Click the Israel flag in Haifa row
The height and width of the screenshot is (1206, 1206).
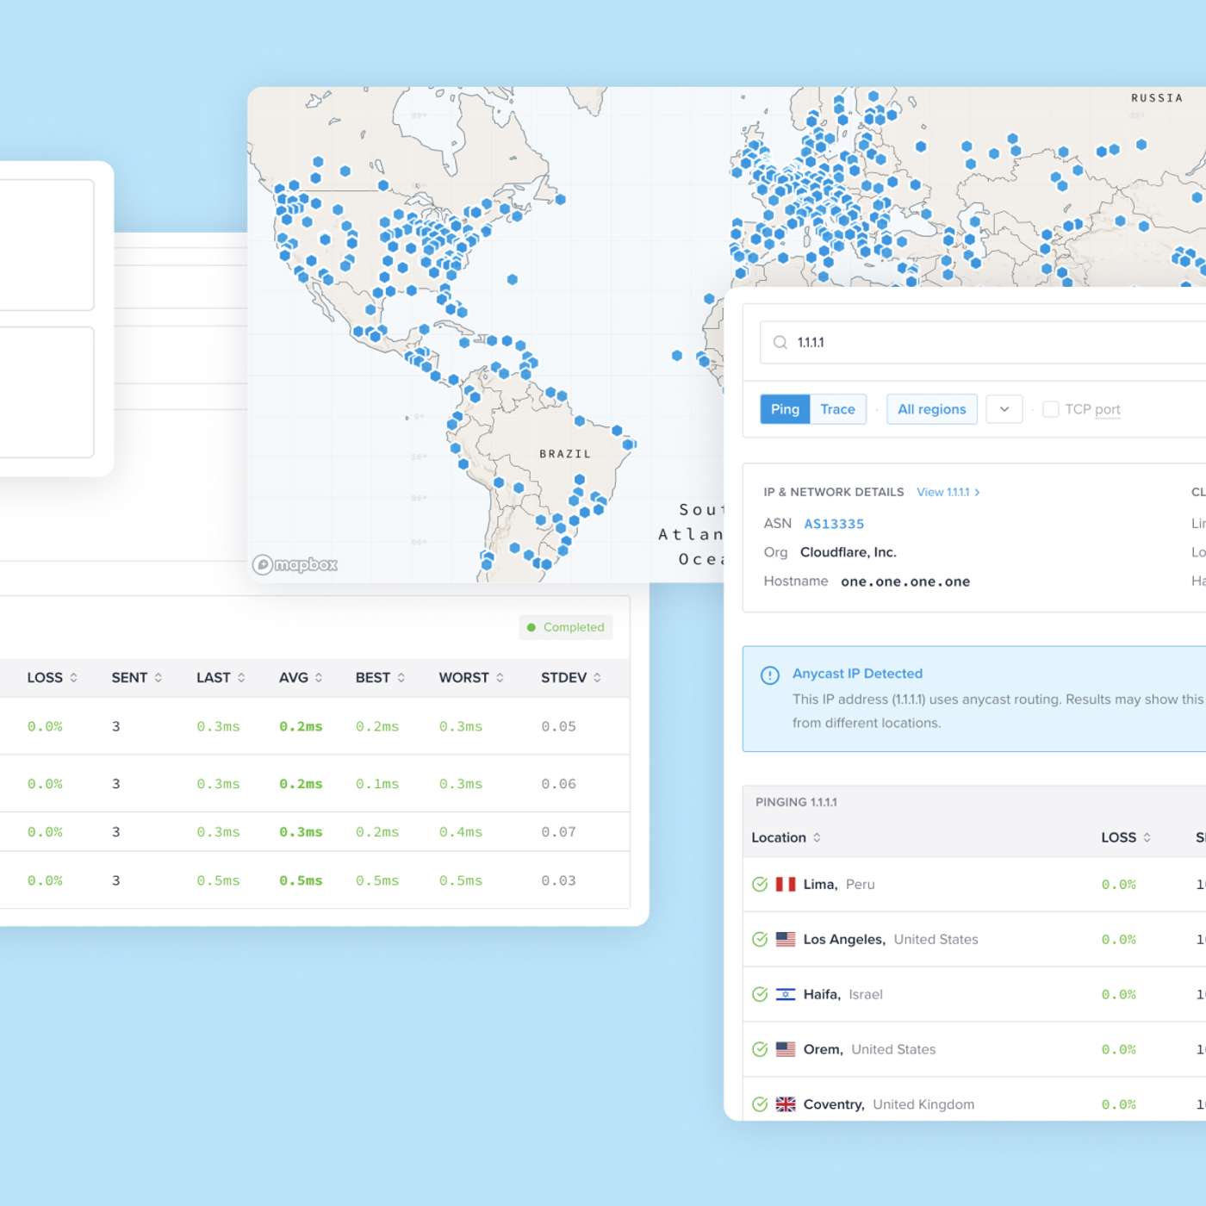click(x=786, y=995)
